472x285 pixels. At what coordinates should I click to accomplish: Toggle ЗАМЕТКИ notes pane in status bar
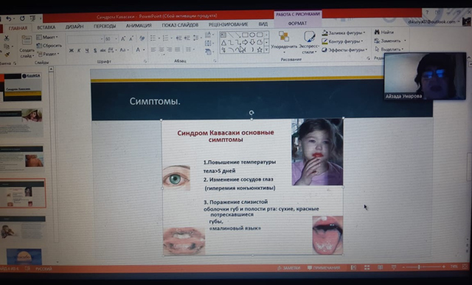pyautogui.click(x=288, y=267)
